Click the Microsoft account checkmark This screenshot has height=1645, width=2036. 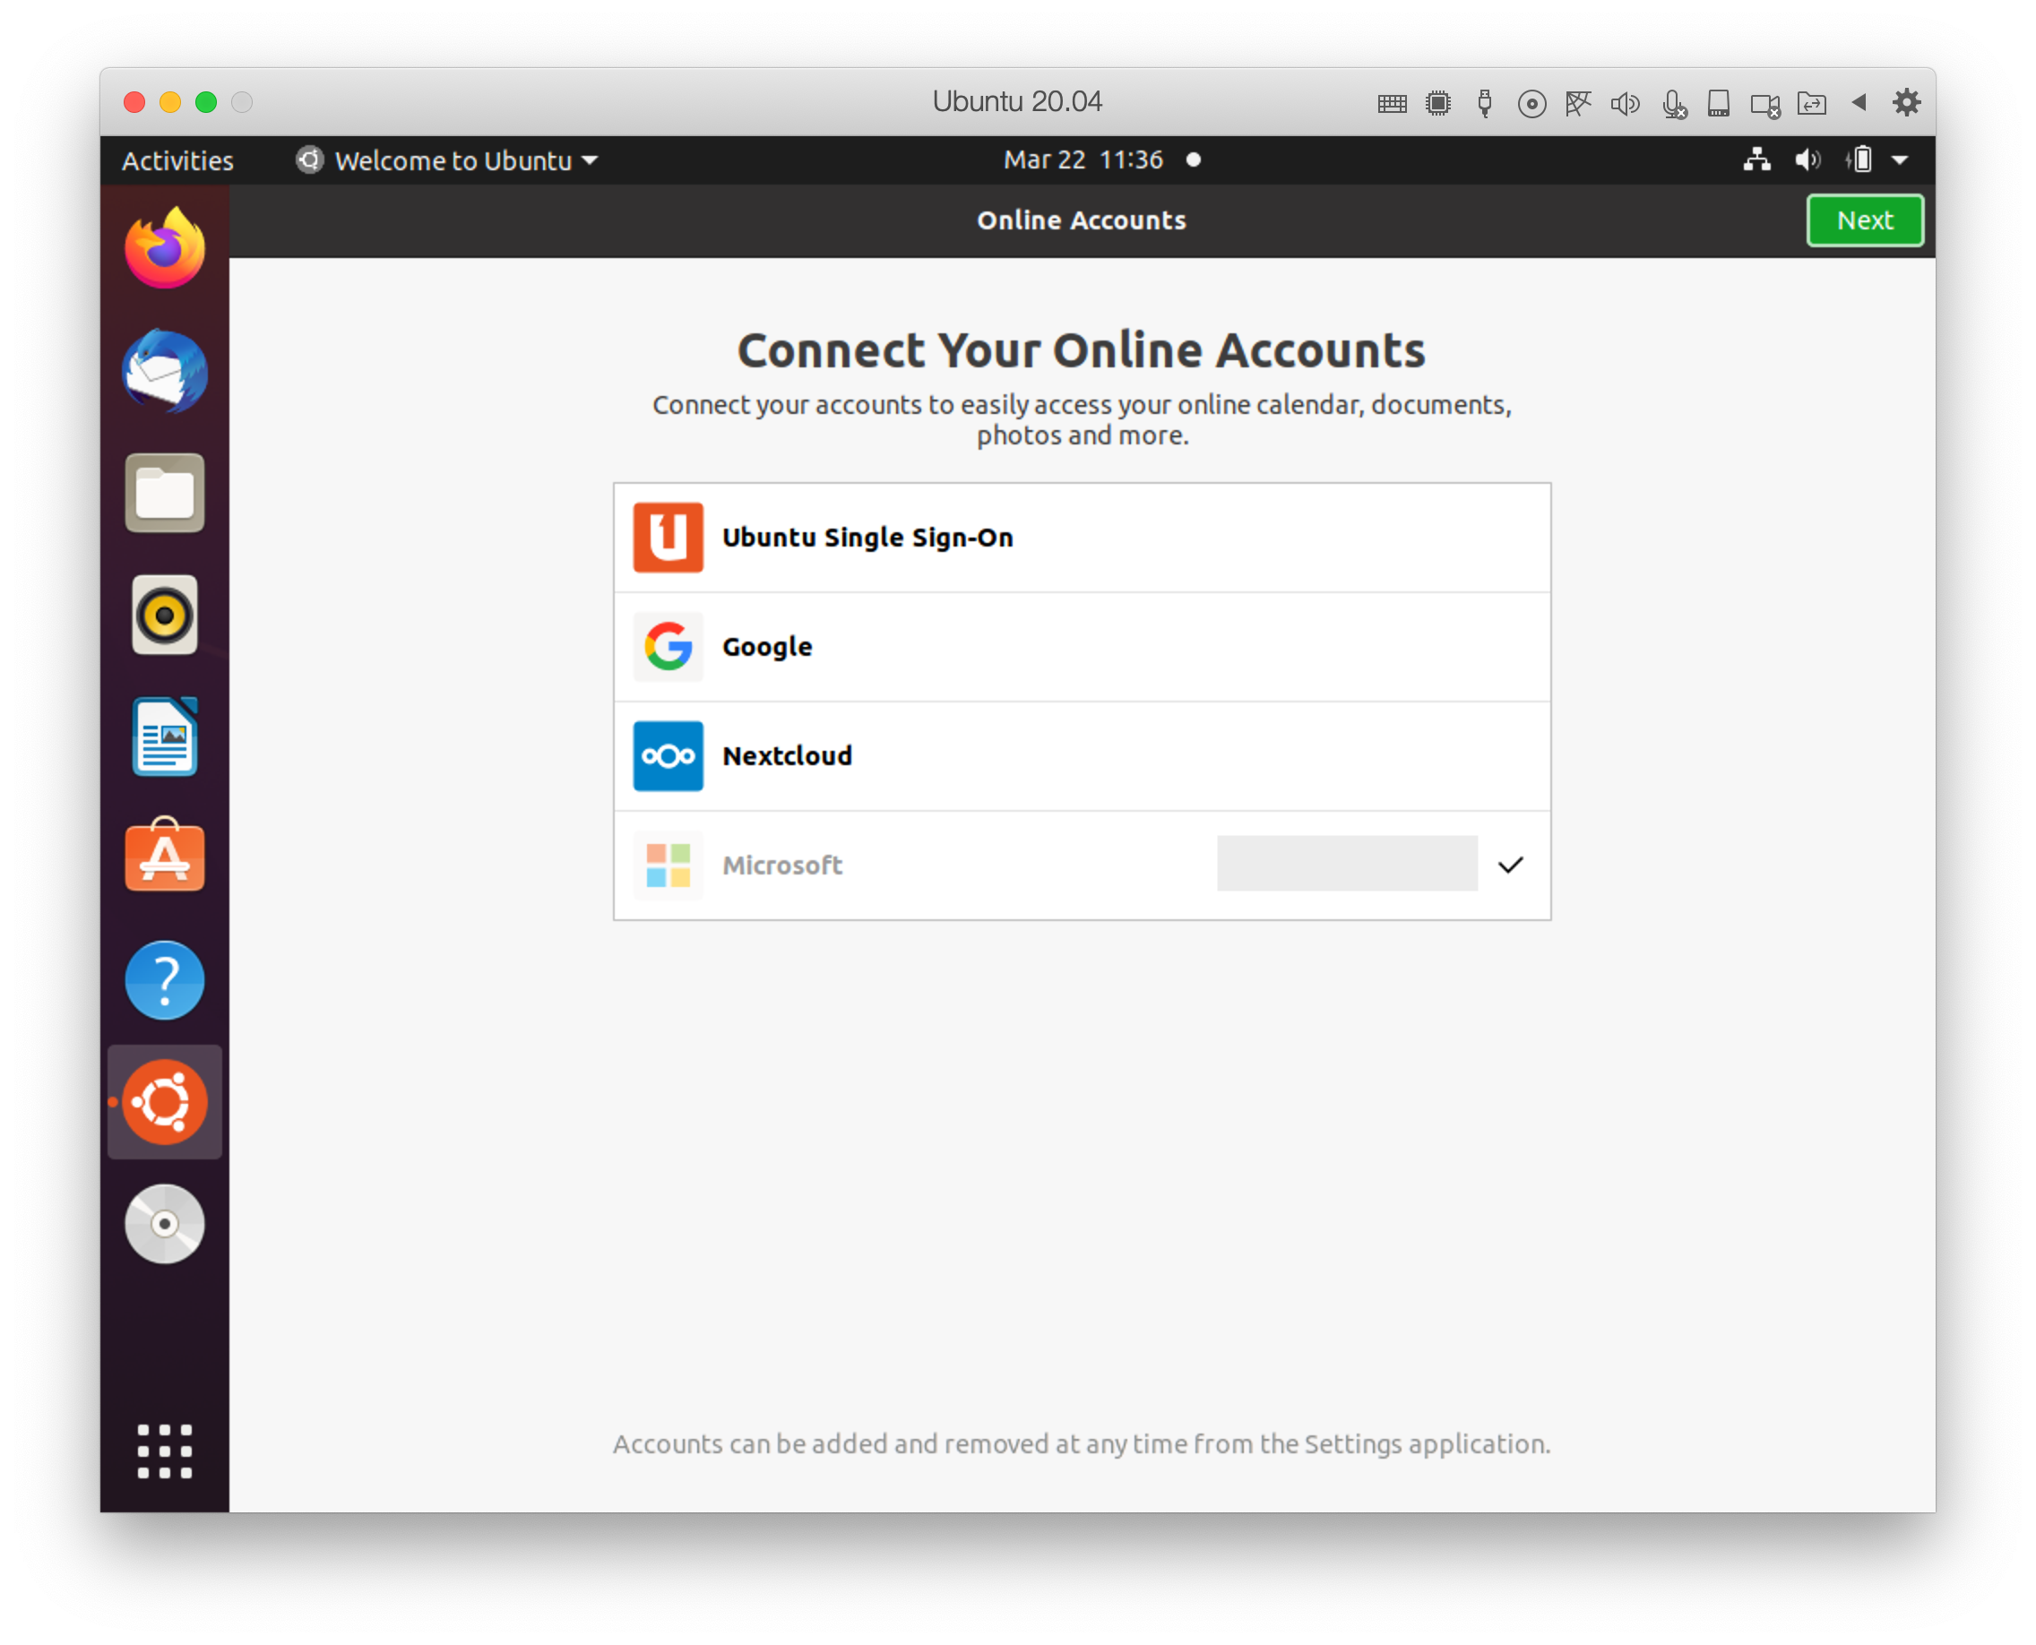(x=1510, y=865)
